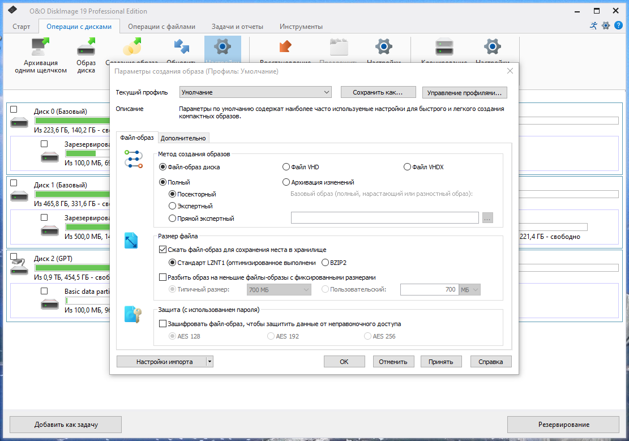Click the Отменить button
The image size is (629, 441).
tap(393, 362)
